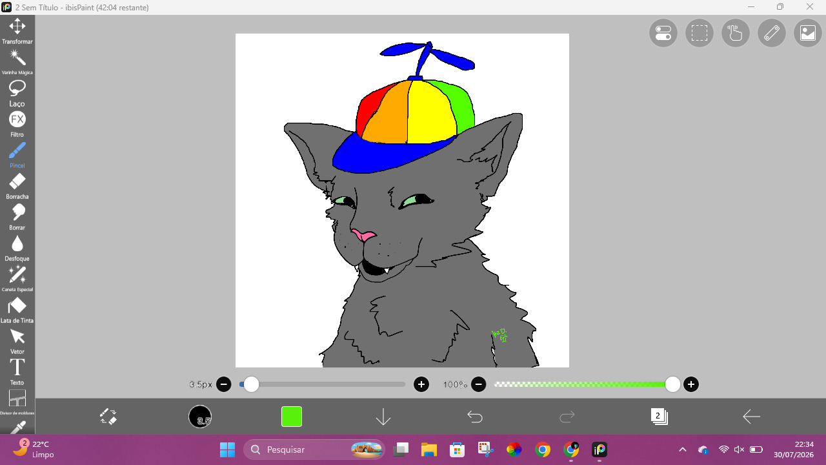Pick the Borrar smudge tool
The width and height of the screenshot is (826, 465).
(17, 216)
